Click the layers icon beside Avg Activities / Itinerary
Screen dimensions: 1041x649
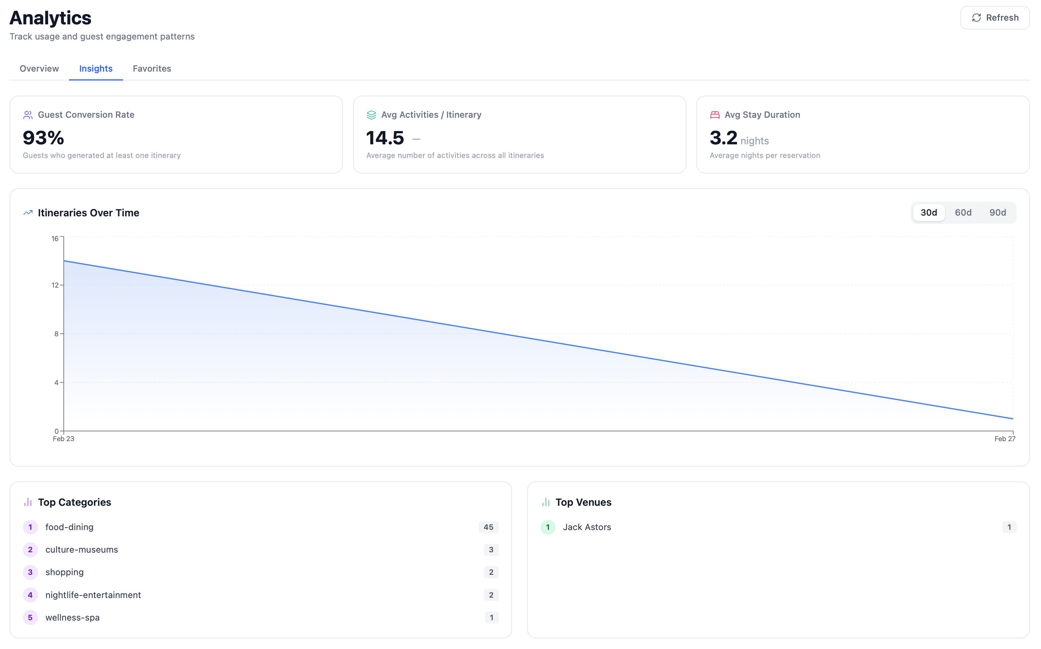point(371,114)
